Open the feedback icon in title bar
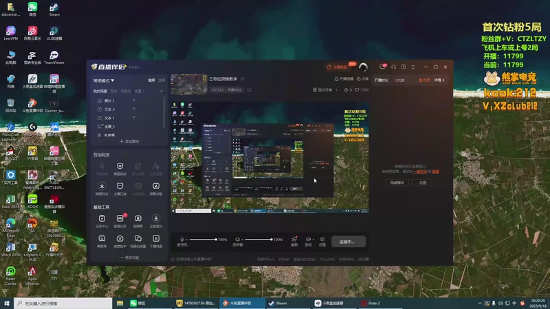This screenshot has height=309, width=550. (x=404, y=67)
